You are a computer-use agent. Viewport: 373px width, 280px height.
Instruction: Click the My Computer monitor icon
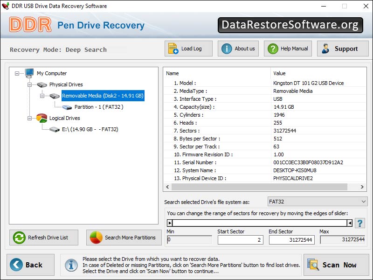(x=29, y=73)
